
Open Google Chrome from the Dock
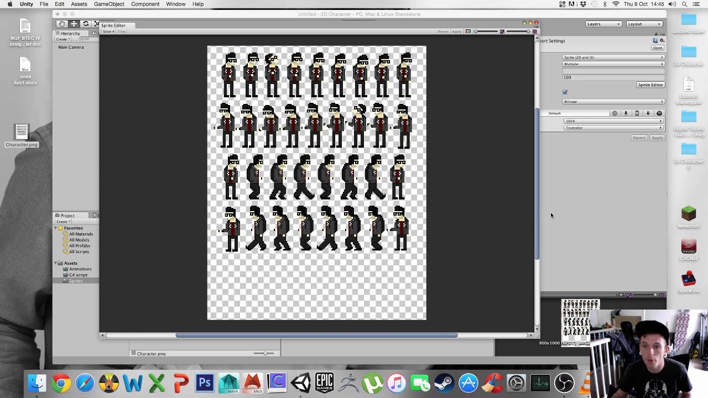(61, 383)
